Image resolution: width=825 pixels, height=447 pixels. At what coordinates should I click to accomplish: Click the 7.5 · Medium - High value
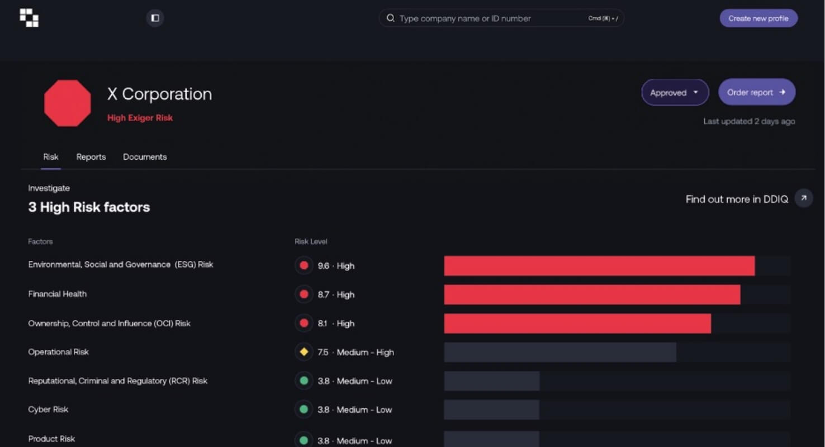355,352
